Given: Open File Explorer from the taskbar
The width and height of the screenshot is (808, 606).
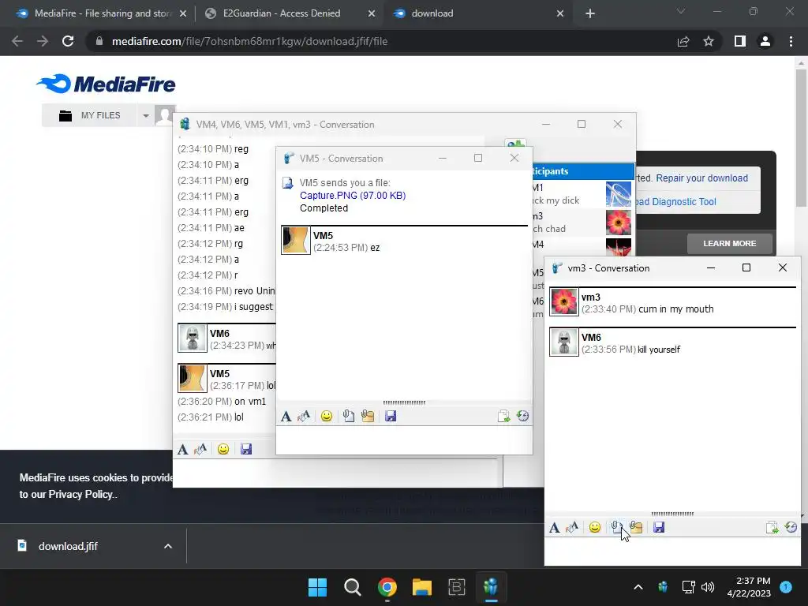Looking at the screenshot, I should tap(421, 587).
